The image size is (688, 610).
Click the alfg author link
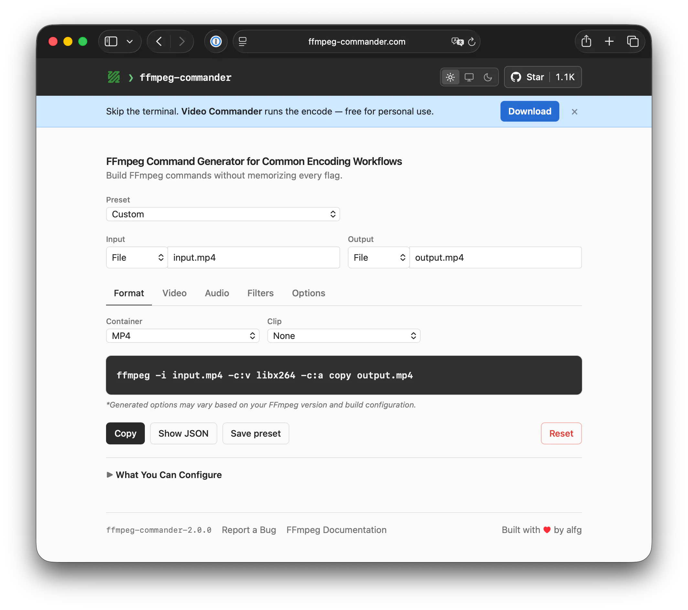574,530
